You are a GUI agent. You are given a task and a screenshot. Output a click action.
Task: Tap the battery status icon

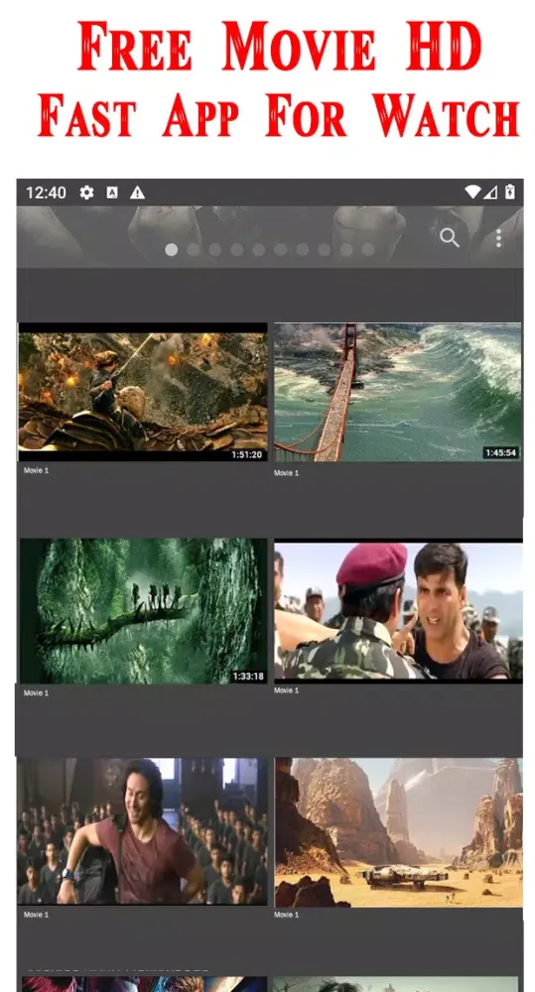click(510, 191)
